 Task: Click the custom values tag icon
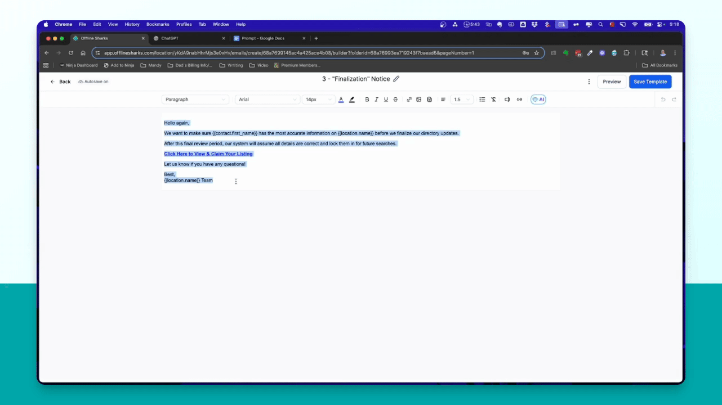coord(507,100)
